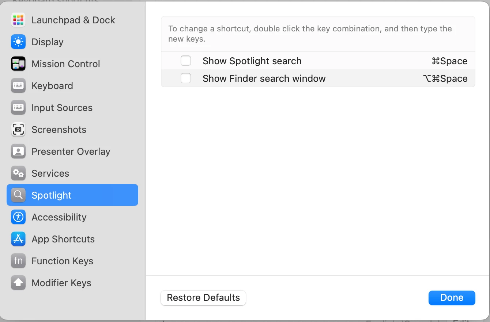Click the Presenter Overlay icon

point(18,152)
